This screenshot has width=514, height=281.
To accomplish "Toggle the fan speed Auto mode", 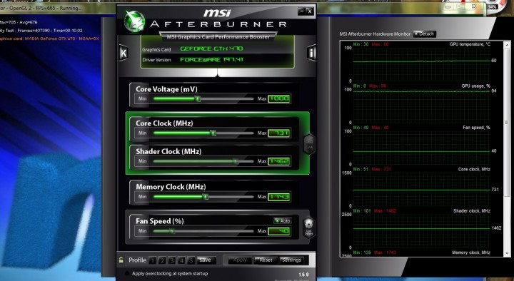I will tap(282, 221).
